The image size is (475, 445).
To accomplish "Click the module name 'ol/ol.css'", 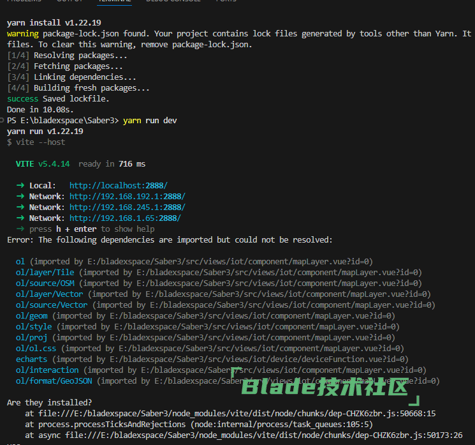I will coord(36,348).
